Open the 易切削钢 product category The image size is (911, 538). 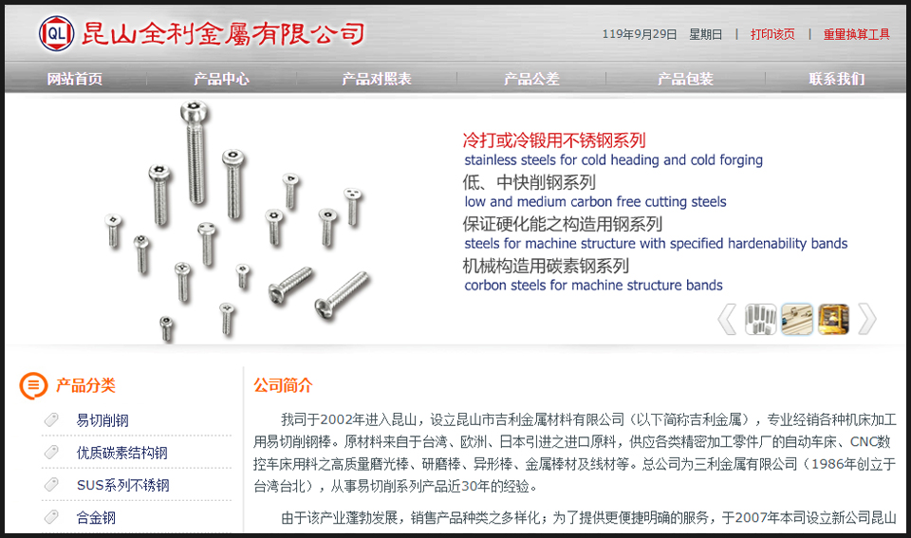102,420
